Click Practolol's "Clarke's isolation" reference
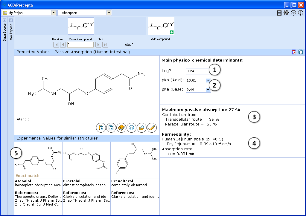This screenshot has height=216, width=306. 86,197
